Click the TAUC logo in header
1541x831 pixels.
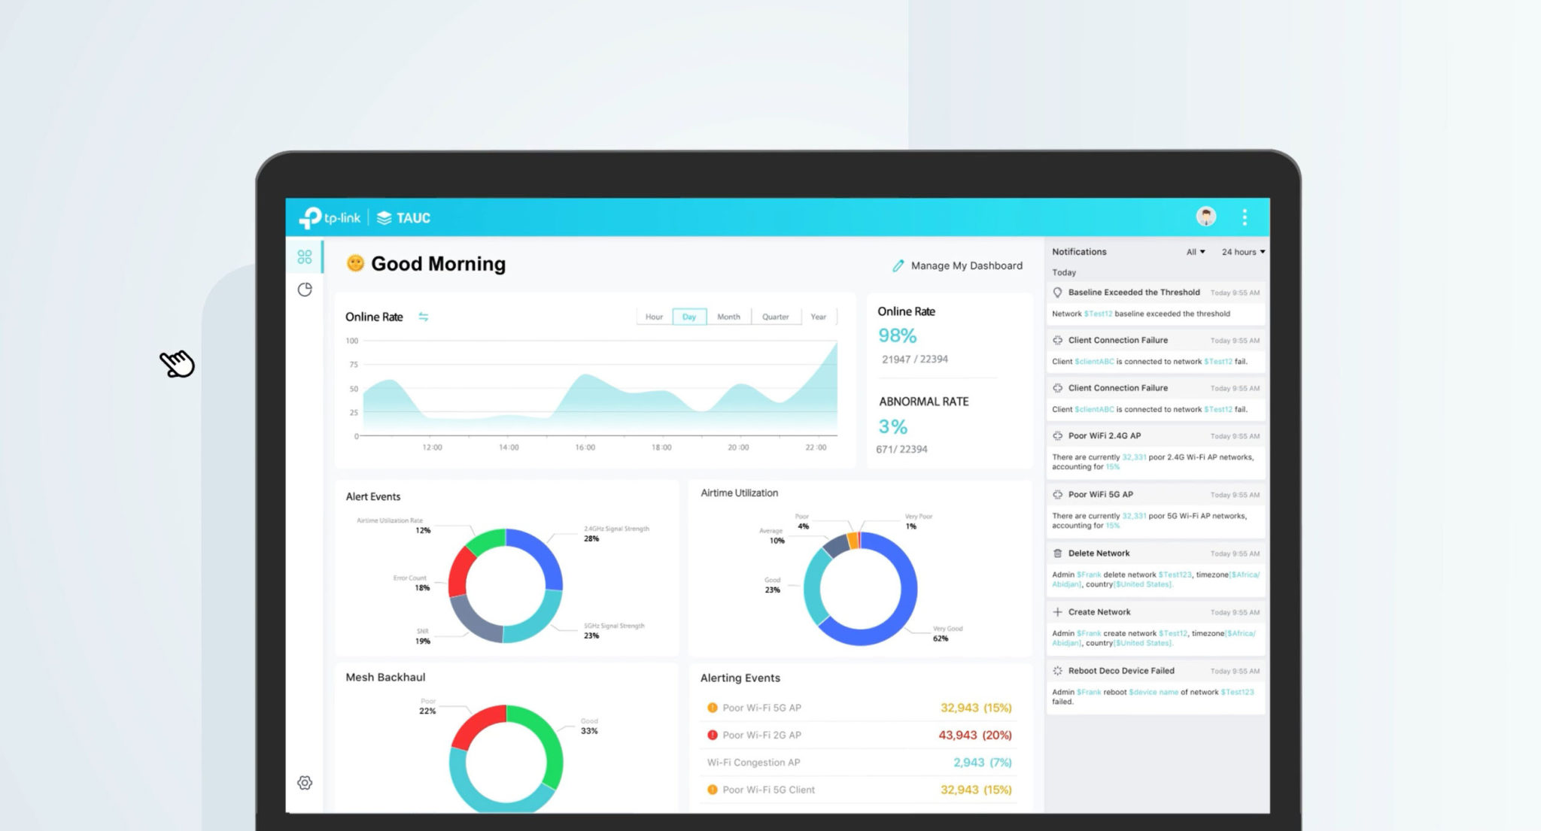click(x=404, y=218)
